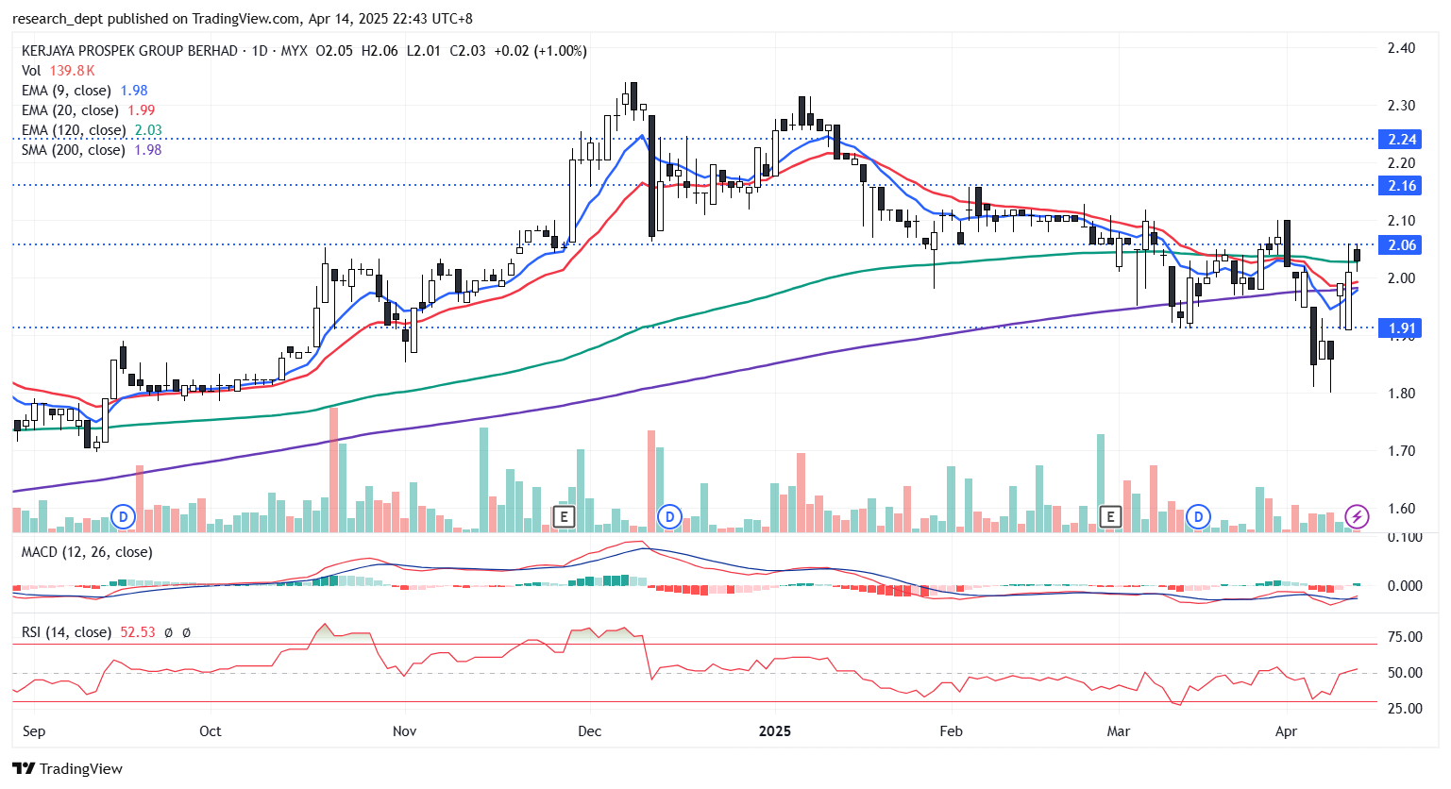This screenshot has width=1451, height=789.
Task: Select the KERJAYA PROSPEK GROUP BERHAD title
Action: [x=129, y=50]
